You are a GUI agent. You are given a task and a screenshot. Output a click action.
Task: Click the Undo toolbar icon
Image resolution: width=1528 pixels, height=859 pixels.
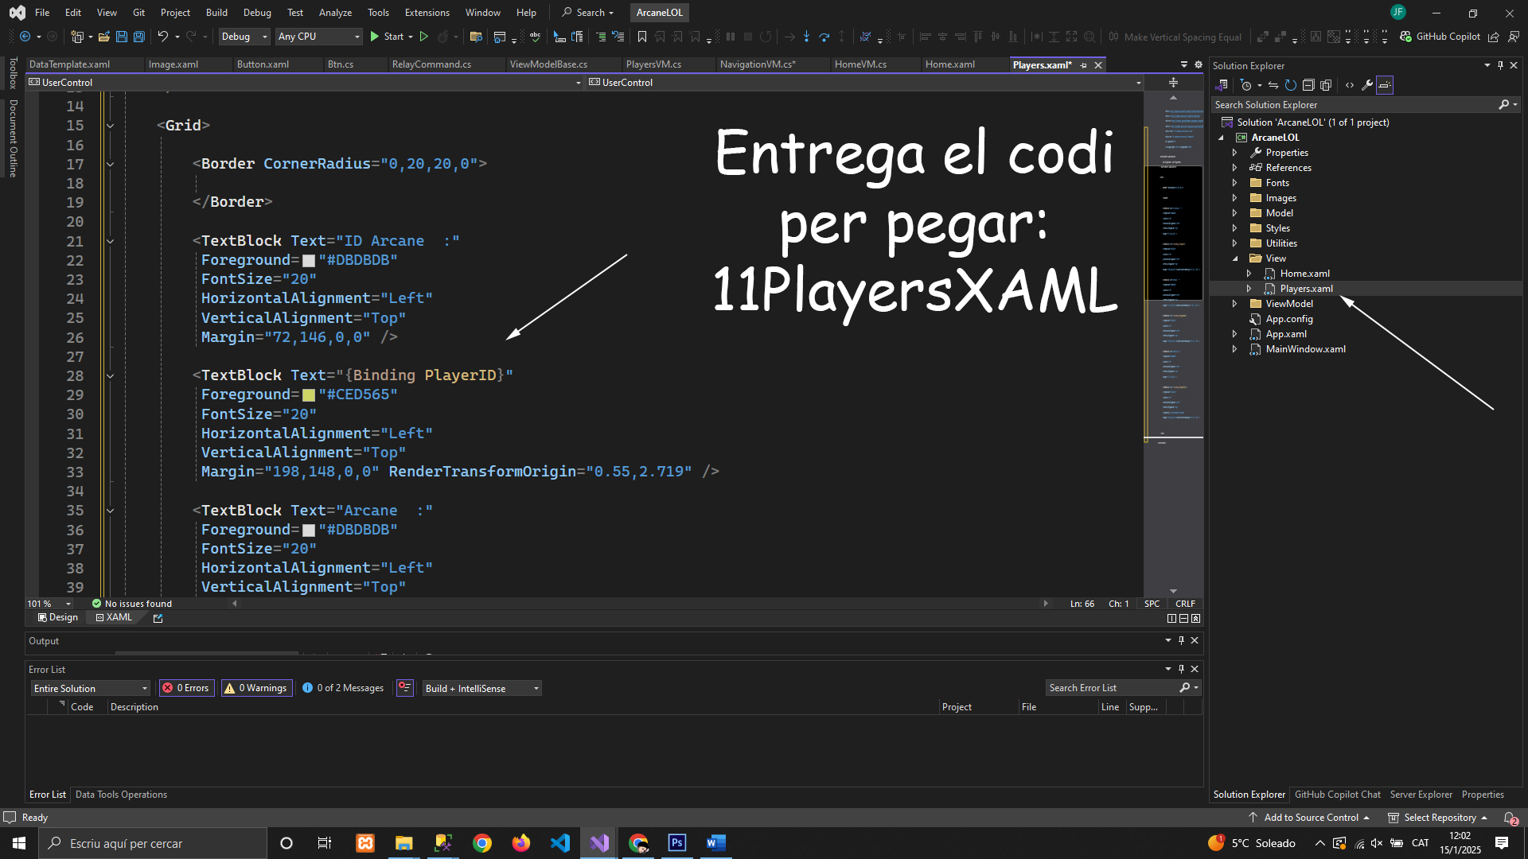click(162, 37)
